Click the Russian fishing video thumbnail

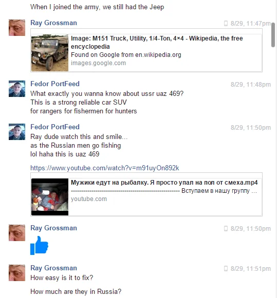pyautogui.click(x=50, y=197)
